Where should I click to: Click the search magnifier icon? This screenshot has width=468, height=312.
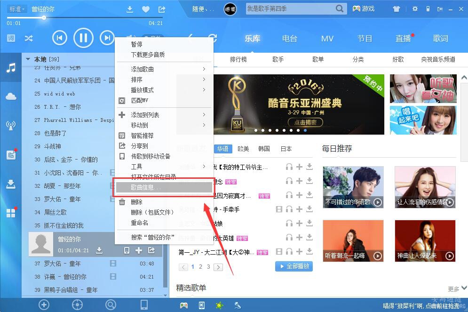(x=340, y=8)
